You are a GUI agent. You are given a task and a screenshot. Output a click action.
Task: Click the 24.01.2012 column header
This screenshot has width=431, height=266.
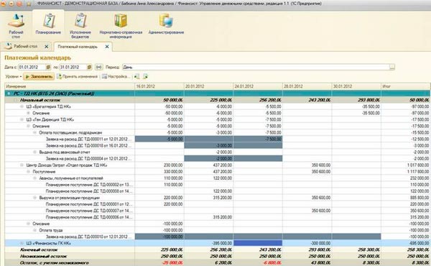pos(258,86)
